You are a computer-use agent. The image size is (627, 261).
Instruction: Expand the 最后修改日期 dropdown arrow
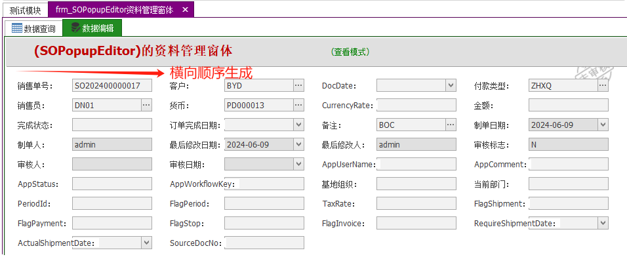(298, 144)
